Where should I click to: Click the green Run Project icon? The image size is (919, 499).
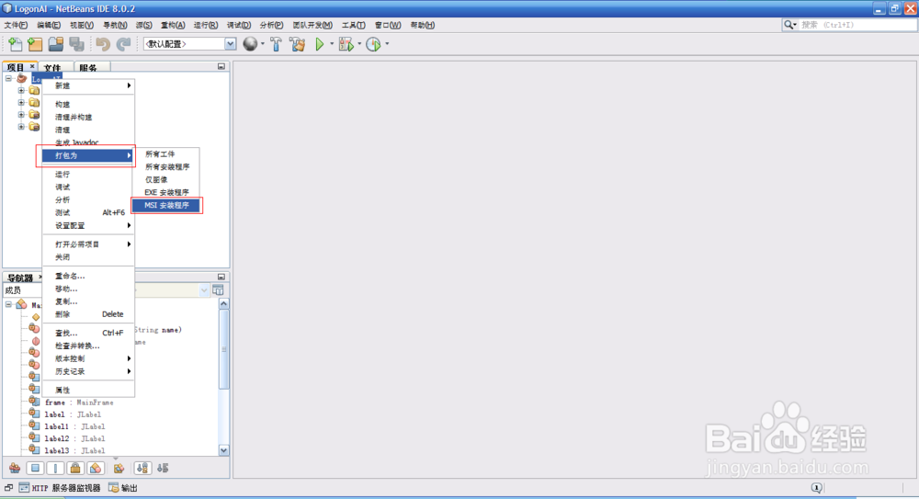[x=320, y=44]
